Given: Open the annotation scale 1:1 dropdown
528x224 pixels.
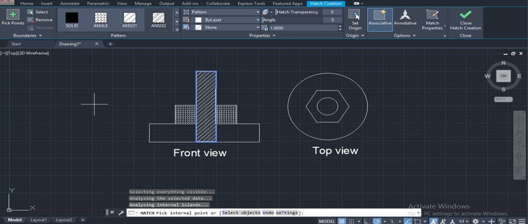Looking at the screenshot, I should 463,221.
